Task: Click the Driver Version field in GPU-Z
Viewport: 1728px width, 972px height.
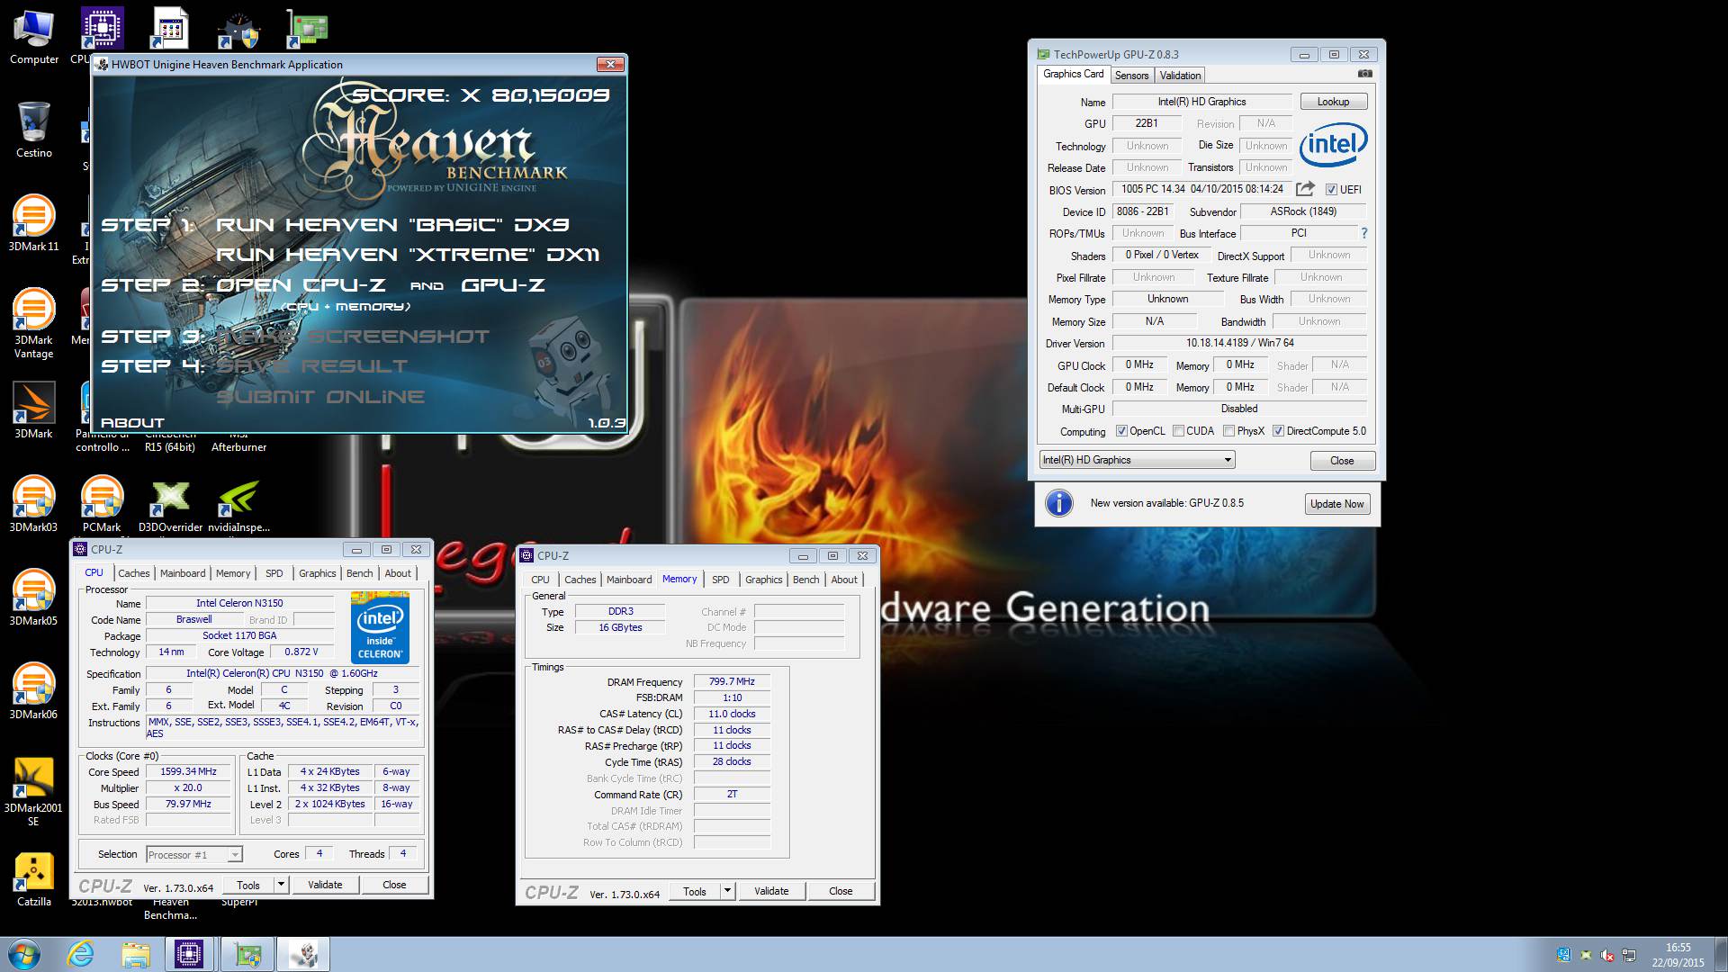Action: click(x=1239, y=343)
